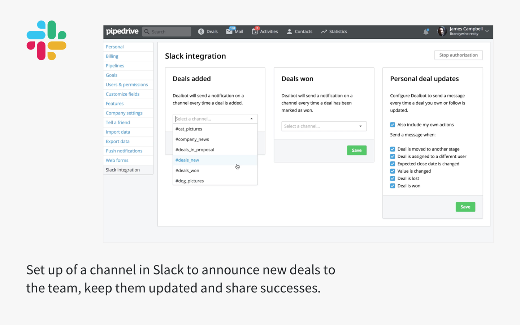Click the search magnifier icon
520x325 pixels.
click(x=147, y=31)
